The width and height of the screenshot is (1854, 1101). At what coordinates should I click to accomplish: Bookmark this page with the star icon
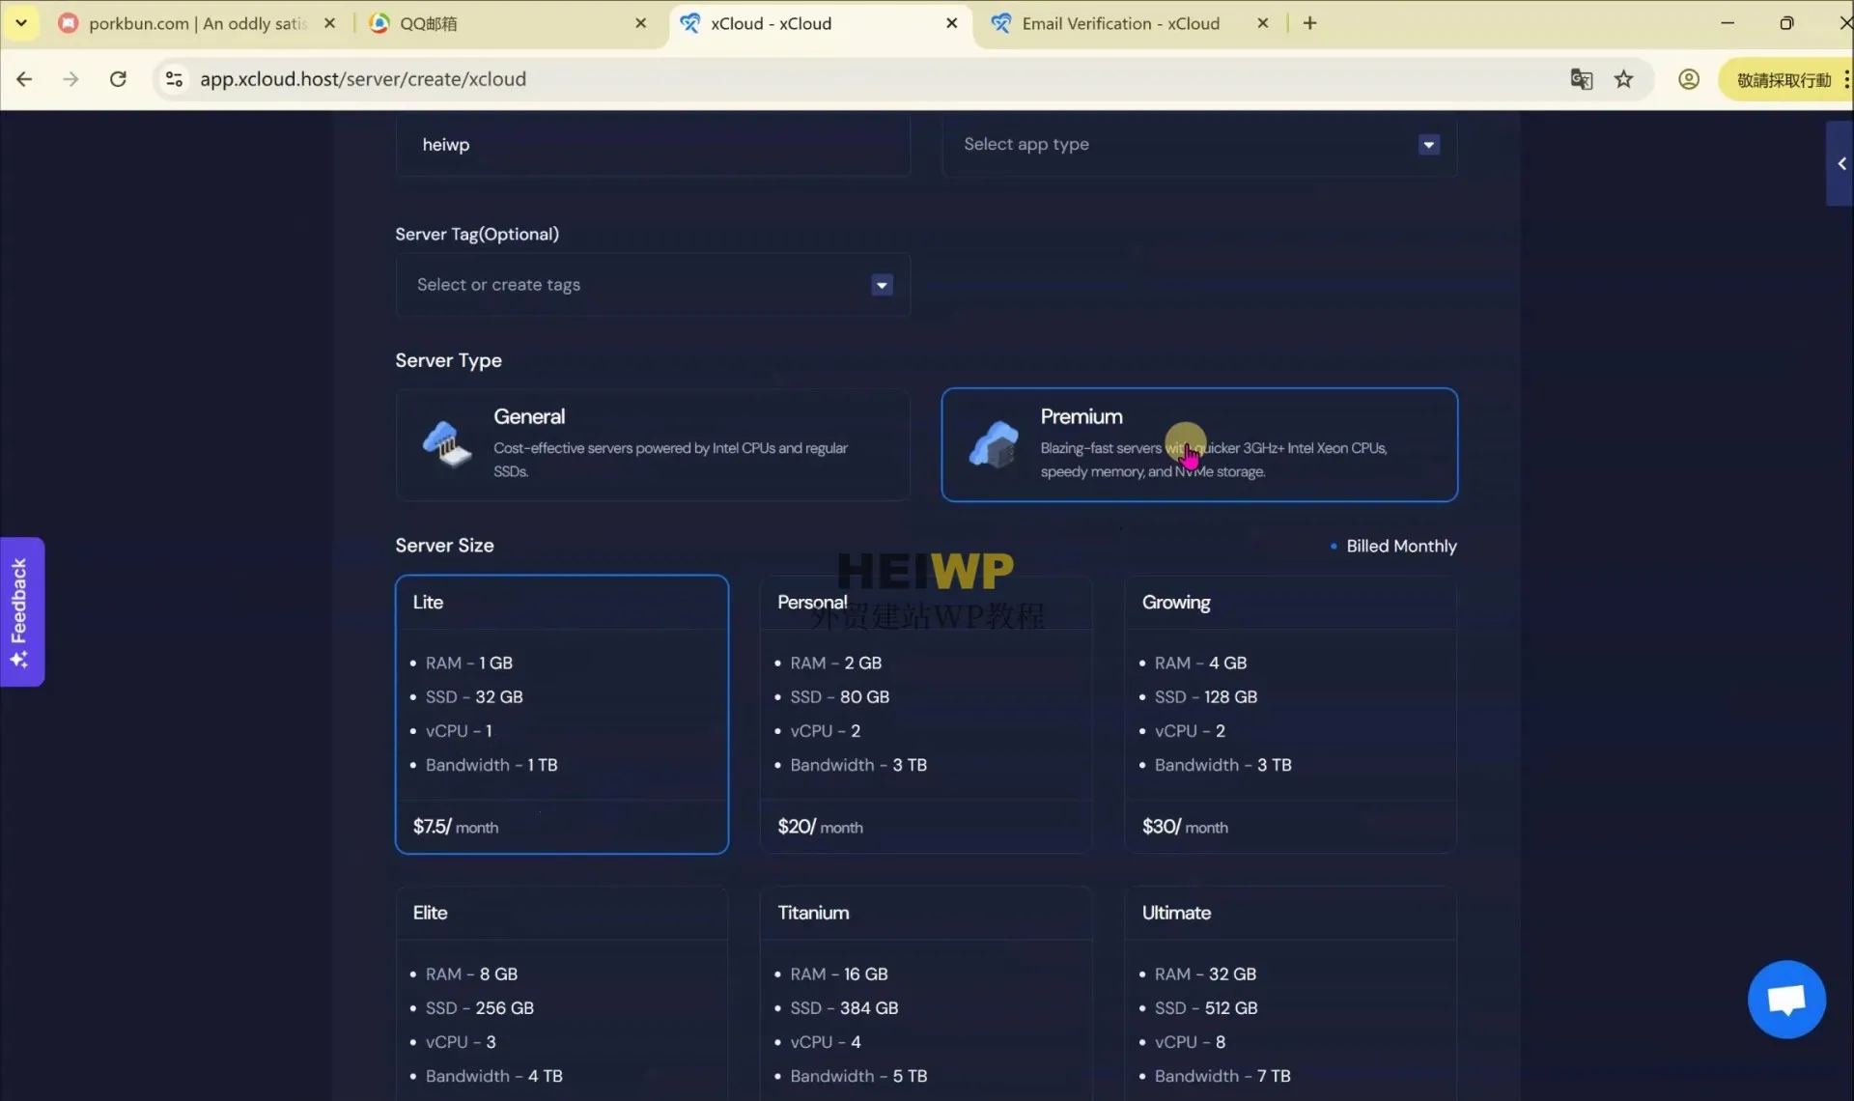(x=1624, y=78)
